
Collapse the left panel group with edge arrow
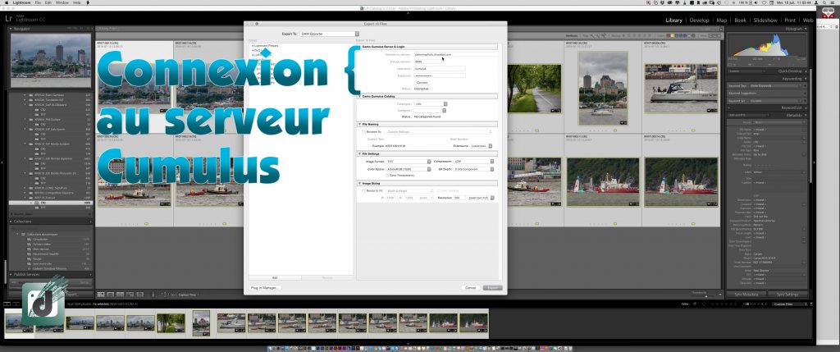[2, 163]
